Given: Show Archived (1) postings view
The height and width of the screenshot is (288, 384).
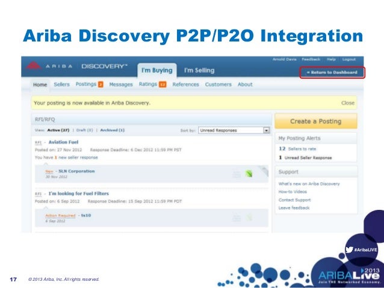Looking at the screenshot, I should tap(112, 130).
